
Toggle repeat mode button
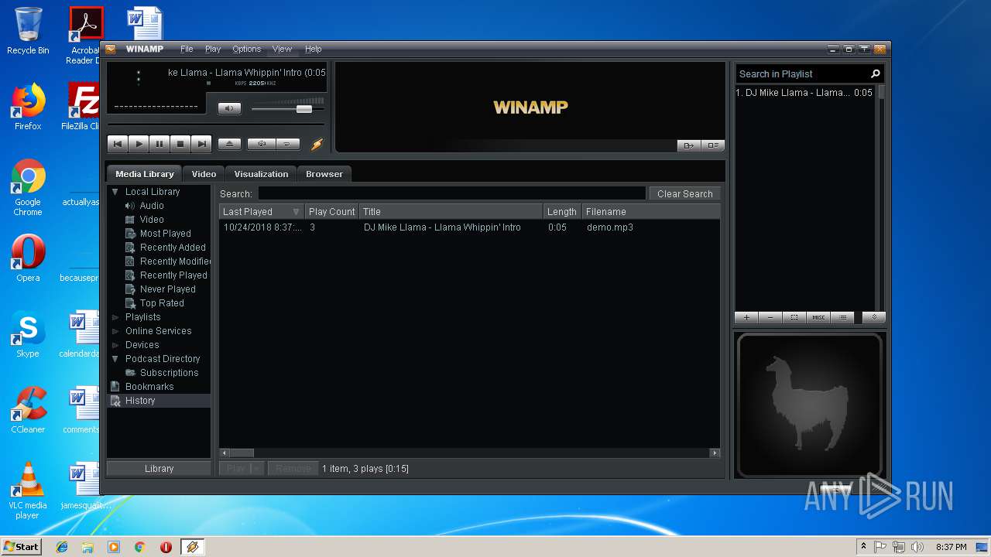287,144
